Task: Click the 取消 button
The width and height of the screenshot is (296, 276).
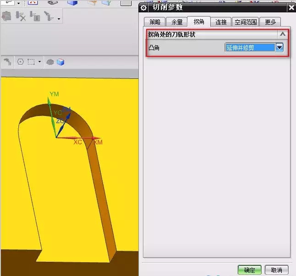Action: tap(277, 270)
